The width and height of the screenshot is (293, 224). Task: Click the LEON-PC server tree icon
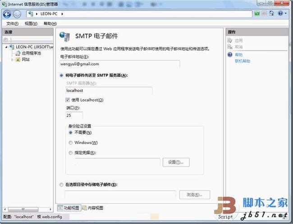click(x=12, y=47)
